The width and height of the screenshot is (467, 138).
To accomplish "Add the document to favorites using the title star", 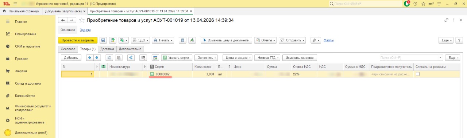I will [x=82, y=20].
